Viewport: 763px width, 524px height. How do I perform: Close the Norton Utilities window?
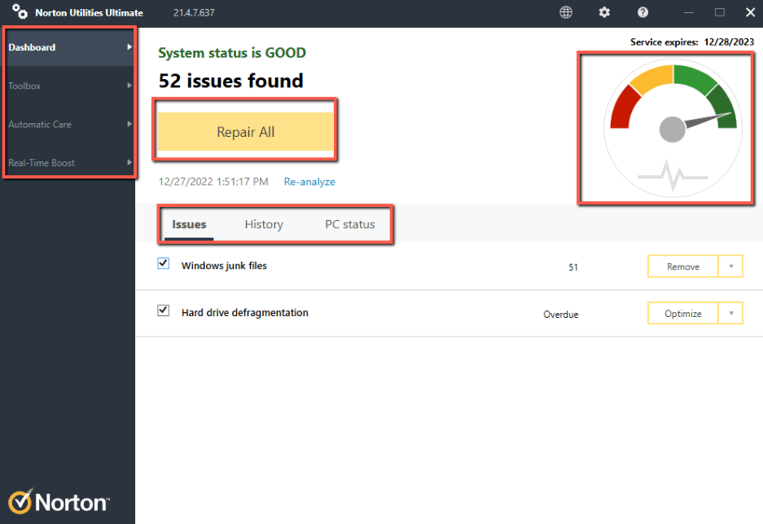coord(750,12)
